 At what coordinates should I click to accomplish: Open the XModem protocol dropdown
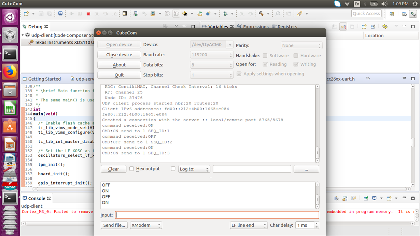(146, 225)
